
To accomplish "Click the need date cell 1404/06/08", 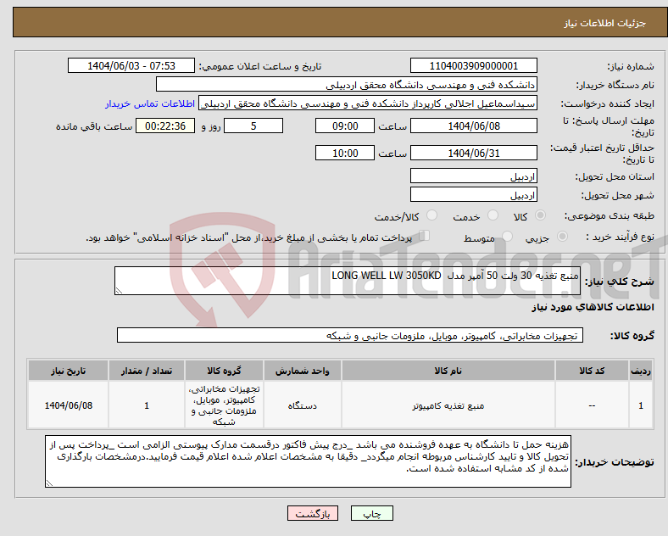I will pyautogui.click(x=68, y=405).
